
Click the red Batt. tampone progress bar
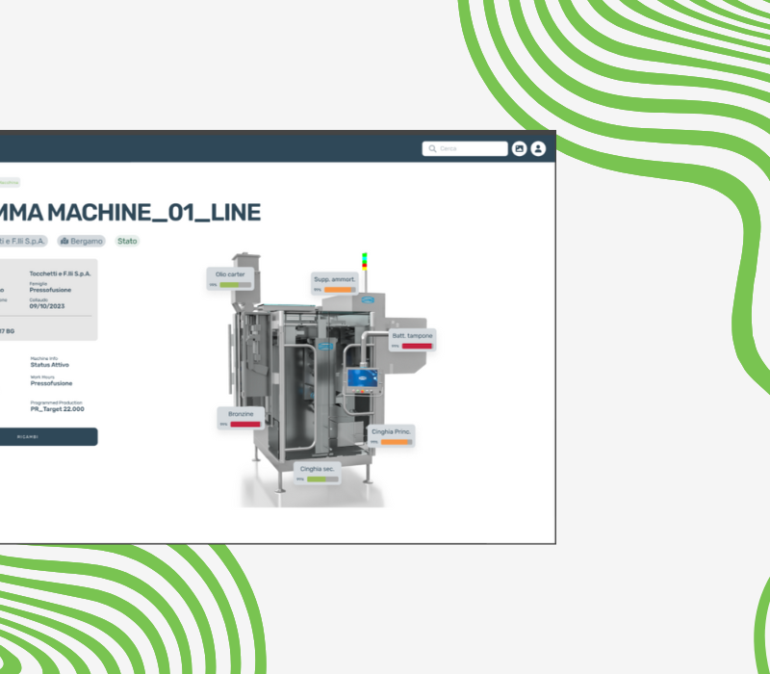click(x=417, y=345)
